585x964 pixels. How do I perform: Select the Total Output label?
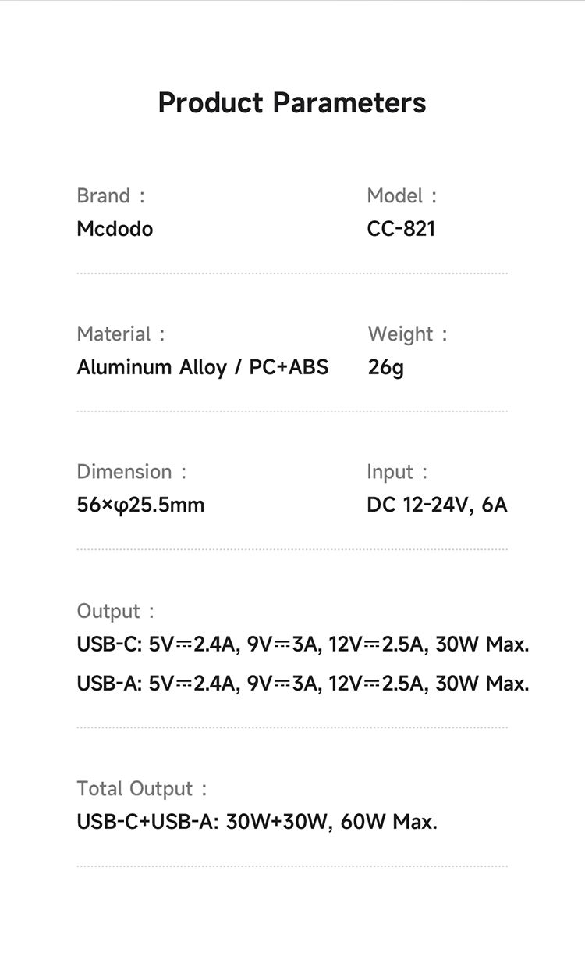coord(142,788)
